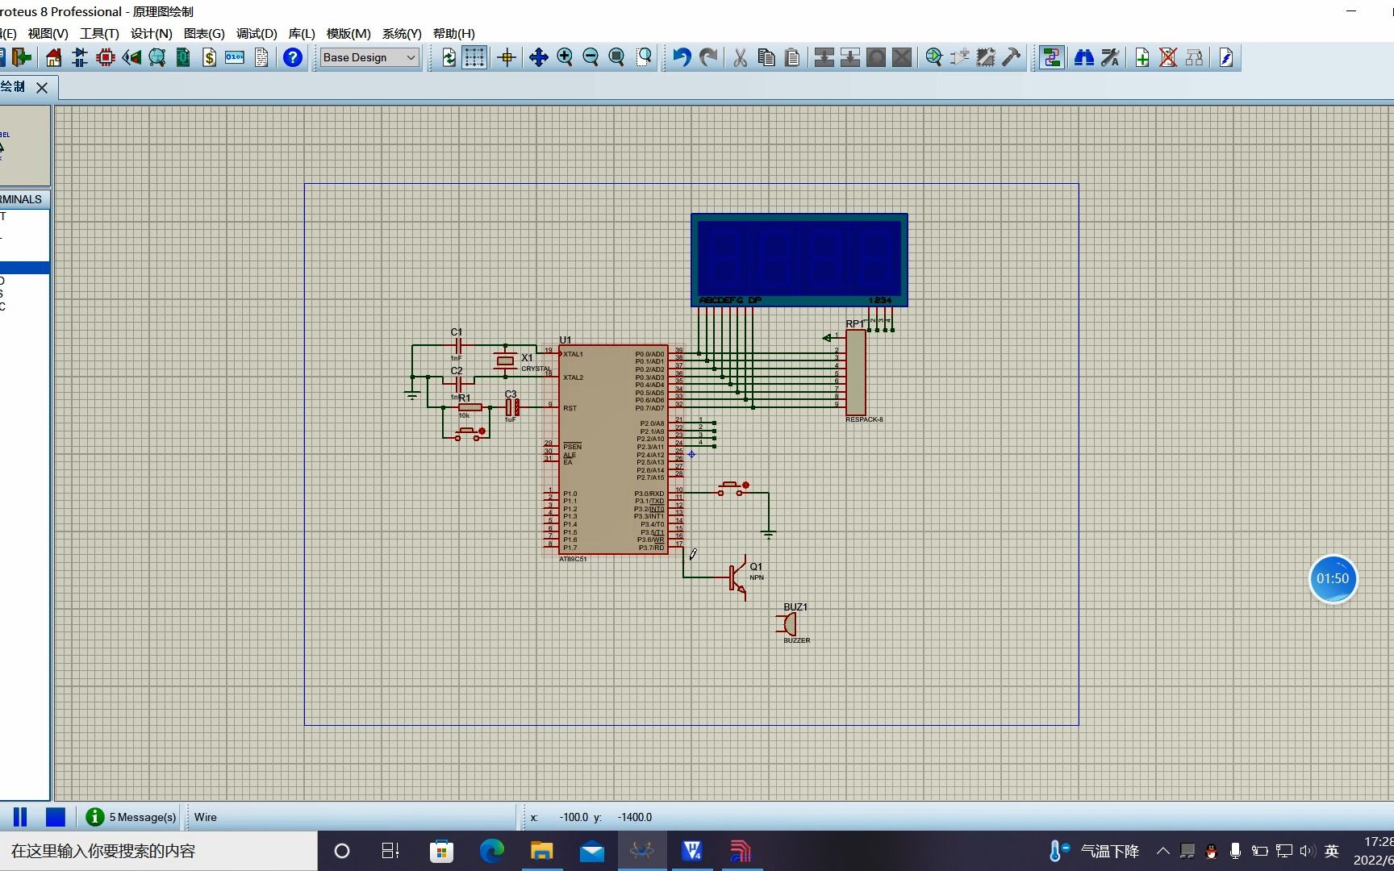Click the pan center-at-cursor arrows icon

coord(538,57)
